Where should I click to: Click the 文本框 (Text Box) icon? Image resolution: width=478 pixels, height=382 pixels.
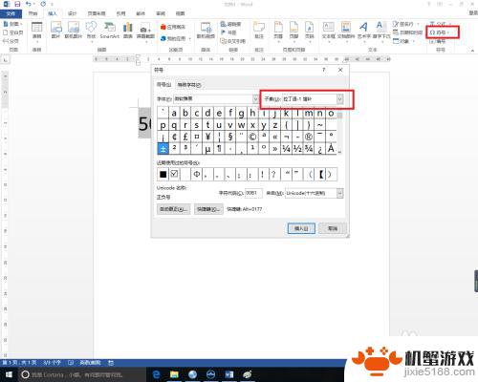[x=329, y=31]
